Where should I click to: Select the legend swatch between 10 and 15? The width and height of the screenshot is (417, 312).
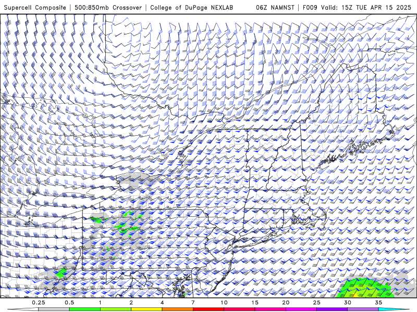pyautogui.click(x=239, y=309)
